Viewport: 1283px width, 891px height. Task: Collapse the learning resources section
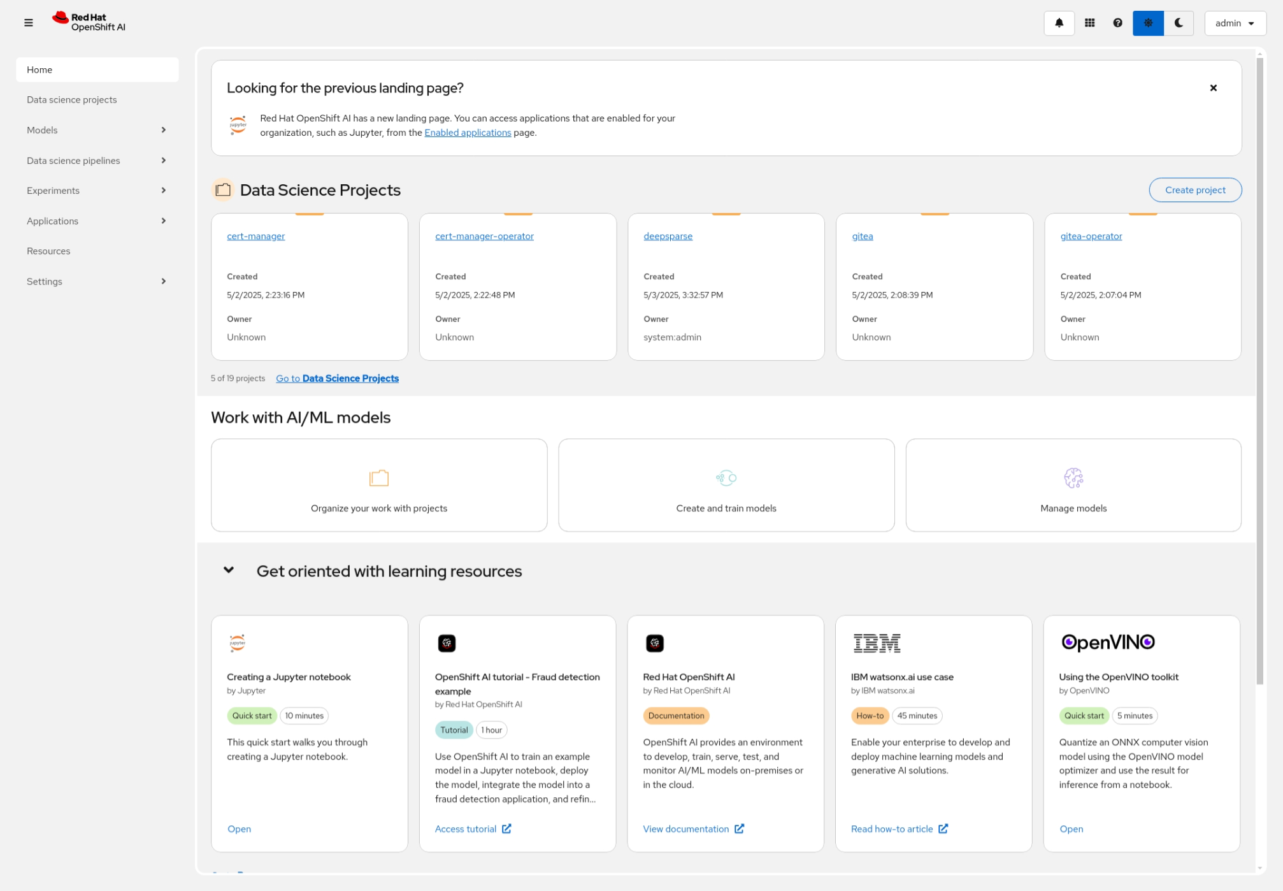click(229, 570)
